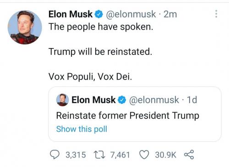Click the retweet arrows icon
Image resolution: width=229 pixels, height=167 pixels.
pos(99,155)
